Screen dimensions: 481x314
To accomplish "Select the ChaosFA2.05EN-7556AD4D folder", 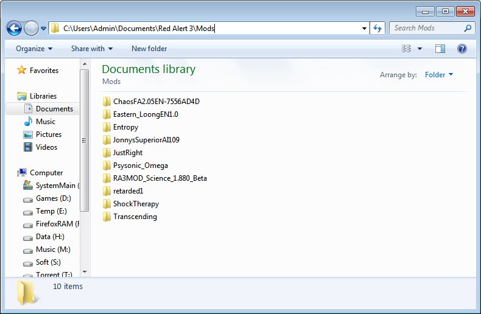I will point(156,102).
